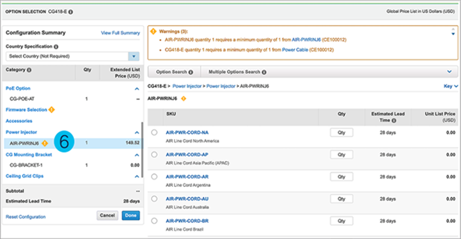Open Firmware Selection category link
The height and width of the screenshot is (239, 461).
pyautogui.click(x=26, y=110)
